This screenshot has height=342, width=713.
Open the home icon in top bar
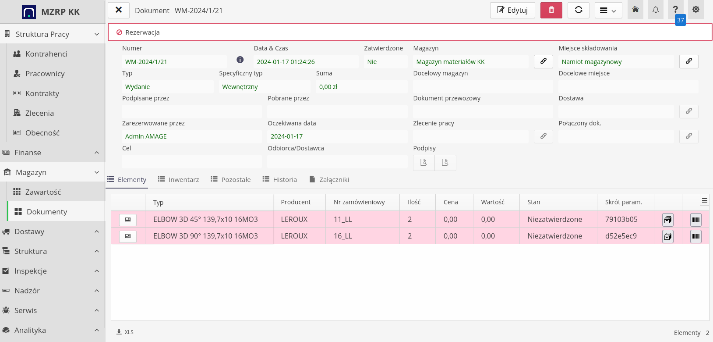coord(635,10)
